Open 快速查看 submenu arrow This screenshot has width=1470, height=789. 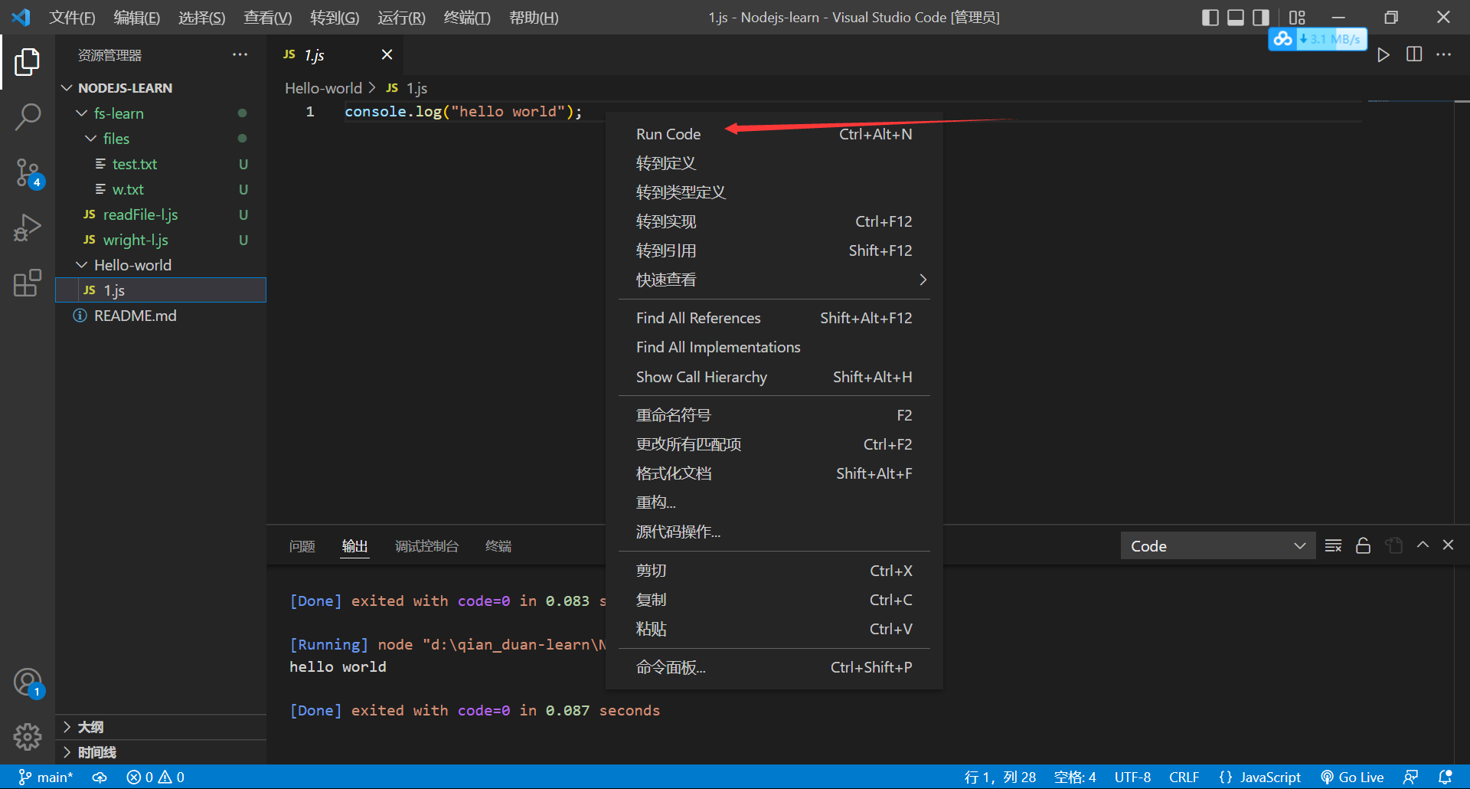tap(923, 280)
